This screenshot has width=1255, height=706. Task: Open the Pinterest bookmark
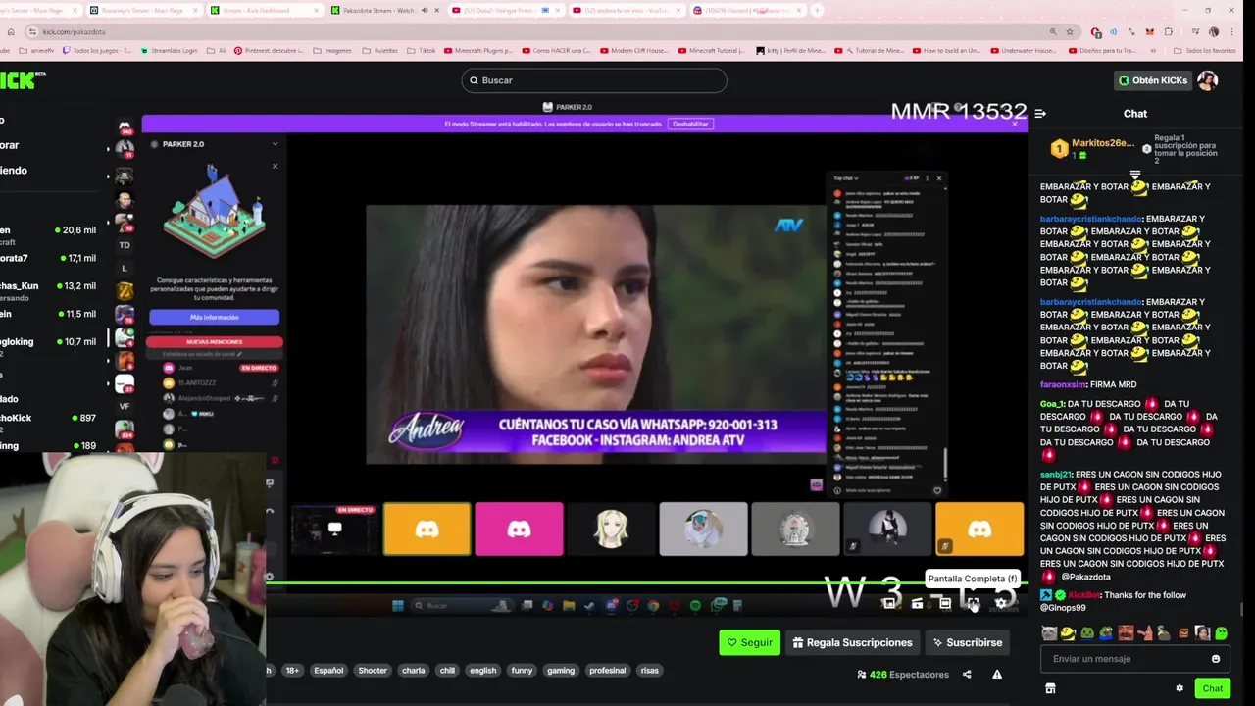pos(269,50)
